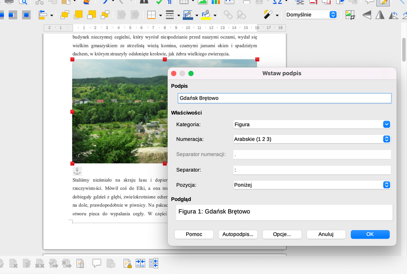
Task: Open the Pozycja dropdown showing Poniżej
Action: [386, 185]
